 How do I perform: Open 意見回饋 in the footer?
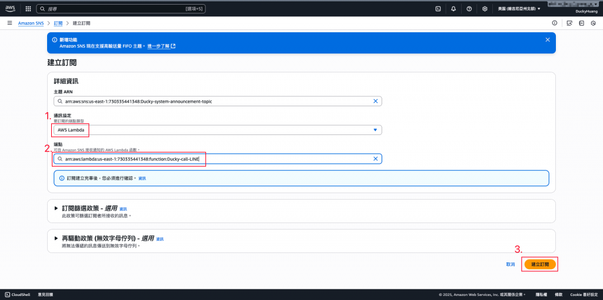click(x=45, y=295)
